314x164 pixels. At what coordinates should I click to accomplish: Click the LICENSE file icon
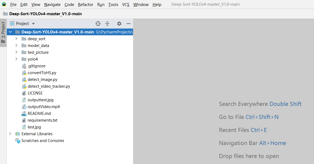[24, 93]
